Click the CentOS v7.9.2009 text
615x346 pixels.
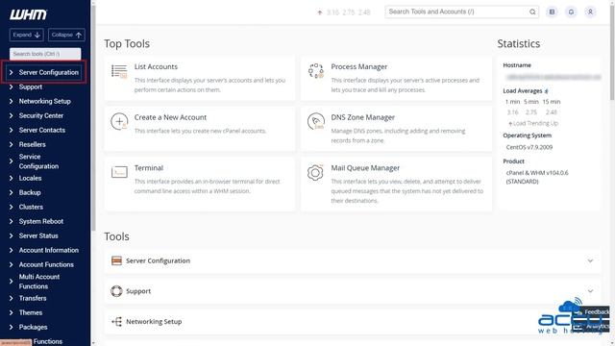point(529,147)
